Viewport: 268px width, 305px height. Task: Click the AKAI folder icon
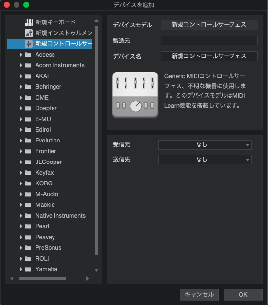click(x=28, y=76)
